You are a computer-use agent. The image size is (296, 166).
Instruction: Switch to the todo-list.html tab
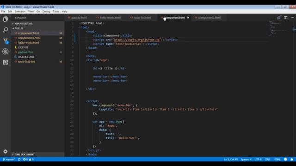tap(142, 18)
